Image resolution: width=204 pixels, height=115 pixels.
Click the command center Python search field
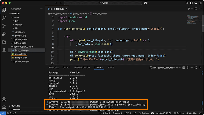point(103,3)
